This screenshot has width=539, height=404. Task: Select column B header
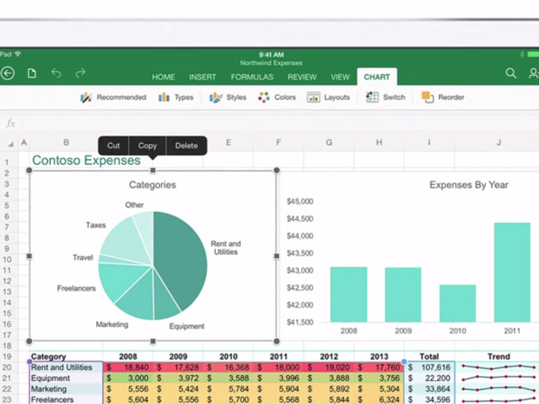coord(66,143)
